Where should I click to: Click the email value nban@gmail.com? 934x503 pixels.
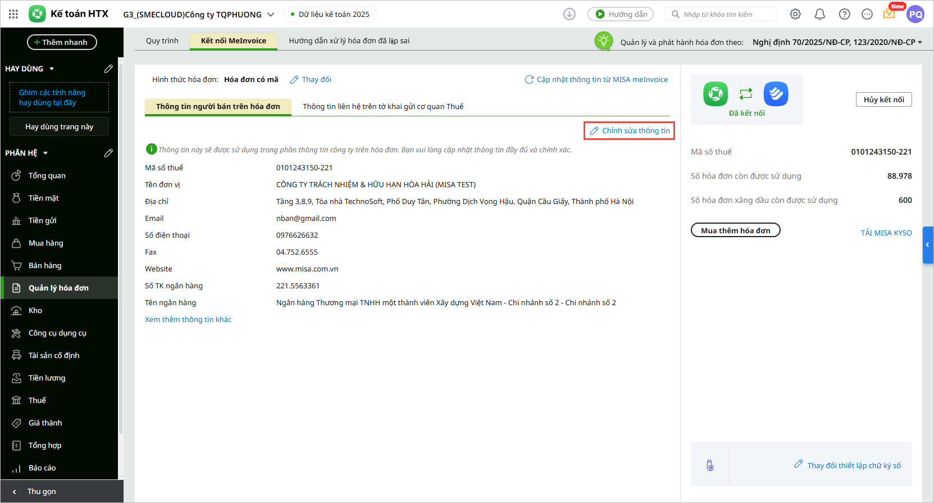[306, 218]
